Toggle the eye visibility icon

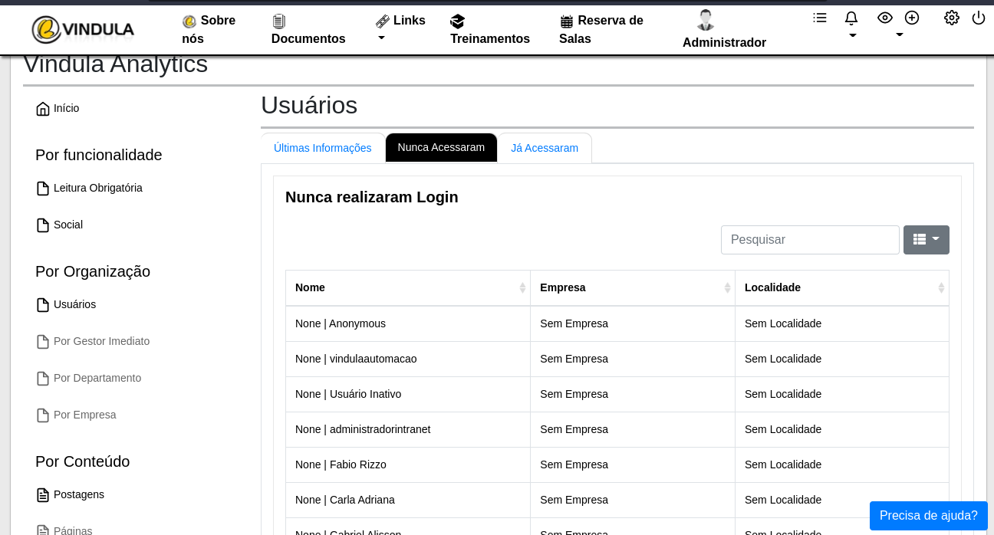[885, 18]
